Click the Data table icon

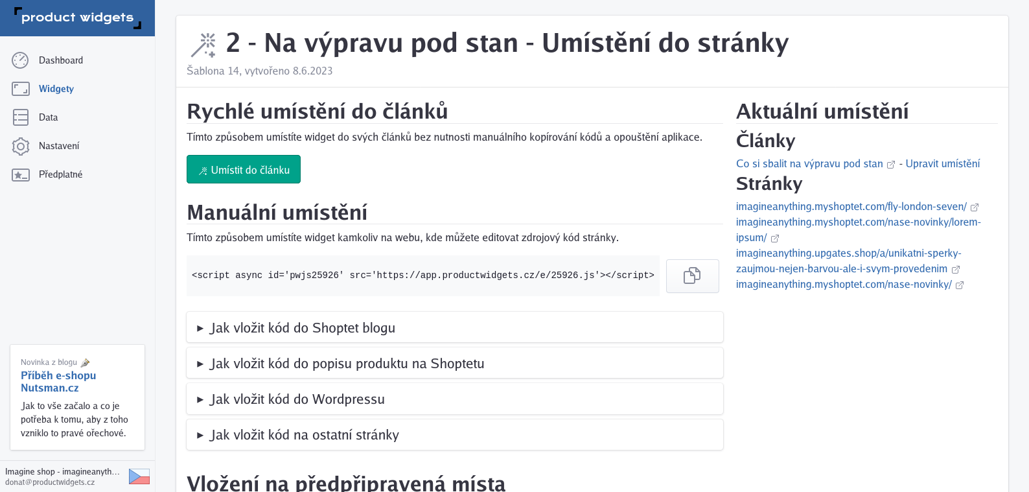[21, 117]
